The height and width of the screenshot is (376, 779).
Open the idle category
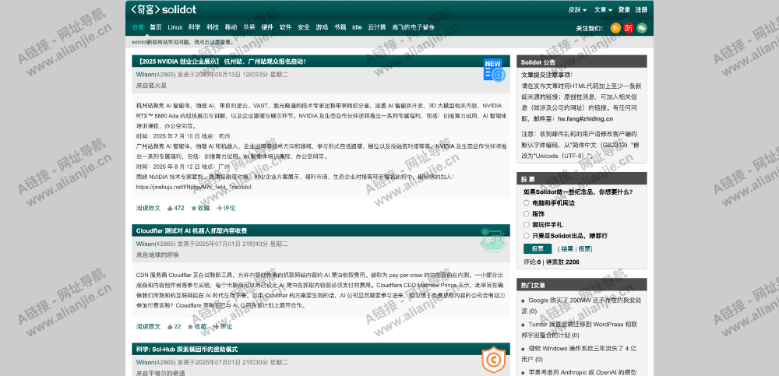(357, 27)
